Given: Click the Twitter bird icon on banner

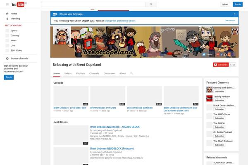Looking at the screenshot, I should click(x=204, y=54).
